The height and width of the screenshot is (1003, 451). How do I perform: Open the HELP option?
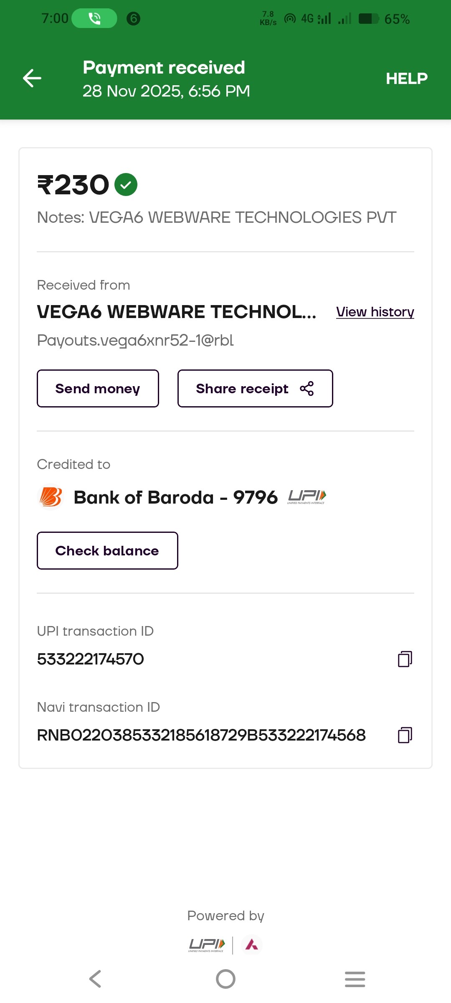406,78
